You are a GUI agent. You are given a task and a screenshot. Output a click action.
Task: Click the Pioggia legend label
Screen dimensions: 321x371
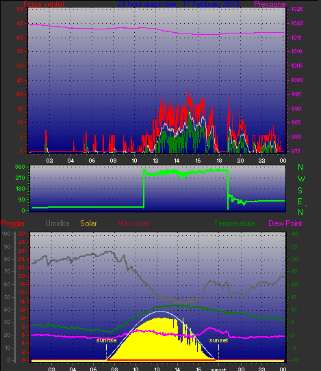point(12,223)
